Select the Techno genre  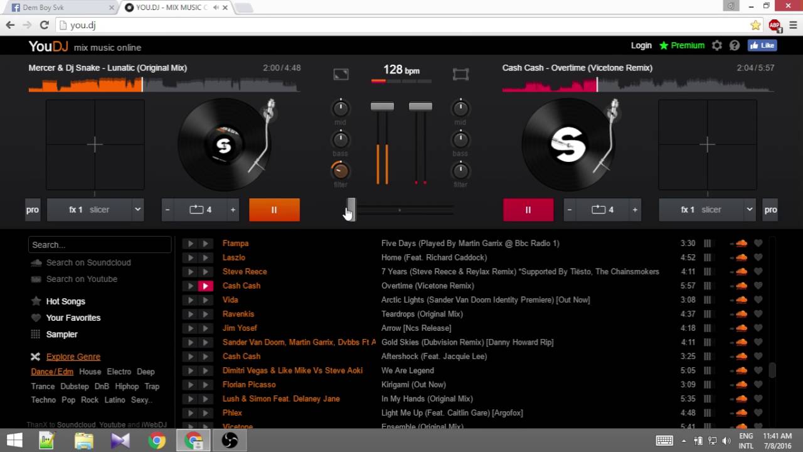(x=43, y=400)
